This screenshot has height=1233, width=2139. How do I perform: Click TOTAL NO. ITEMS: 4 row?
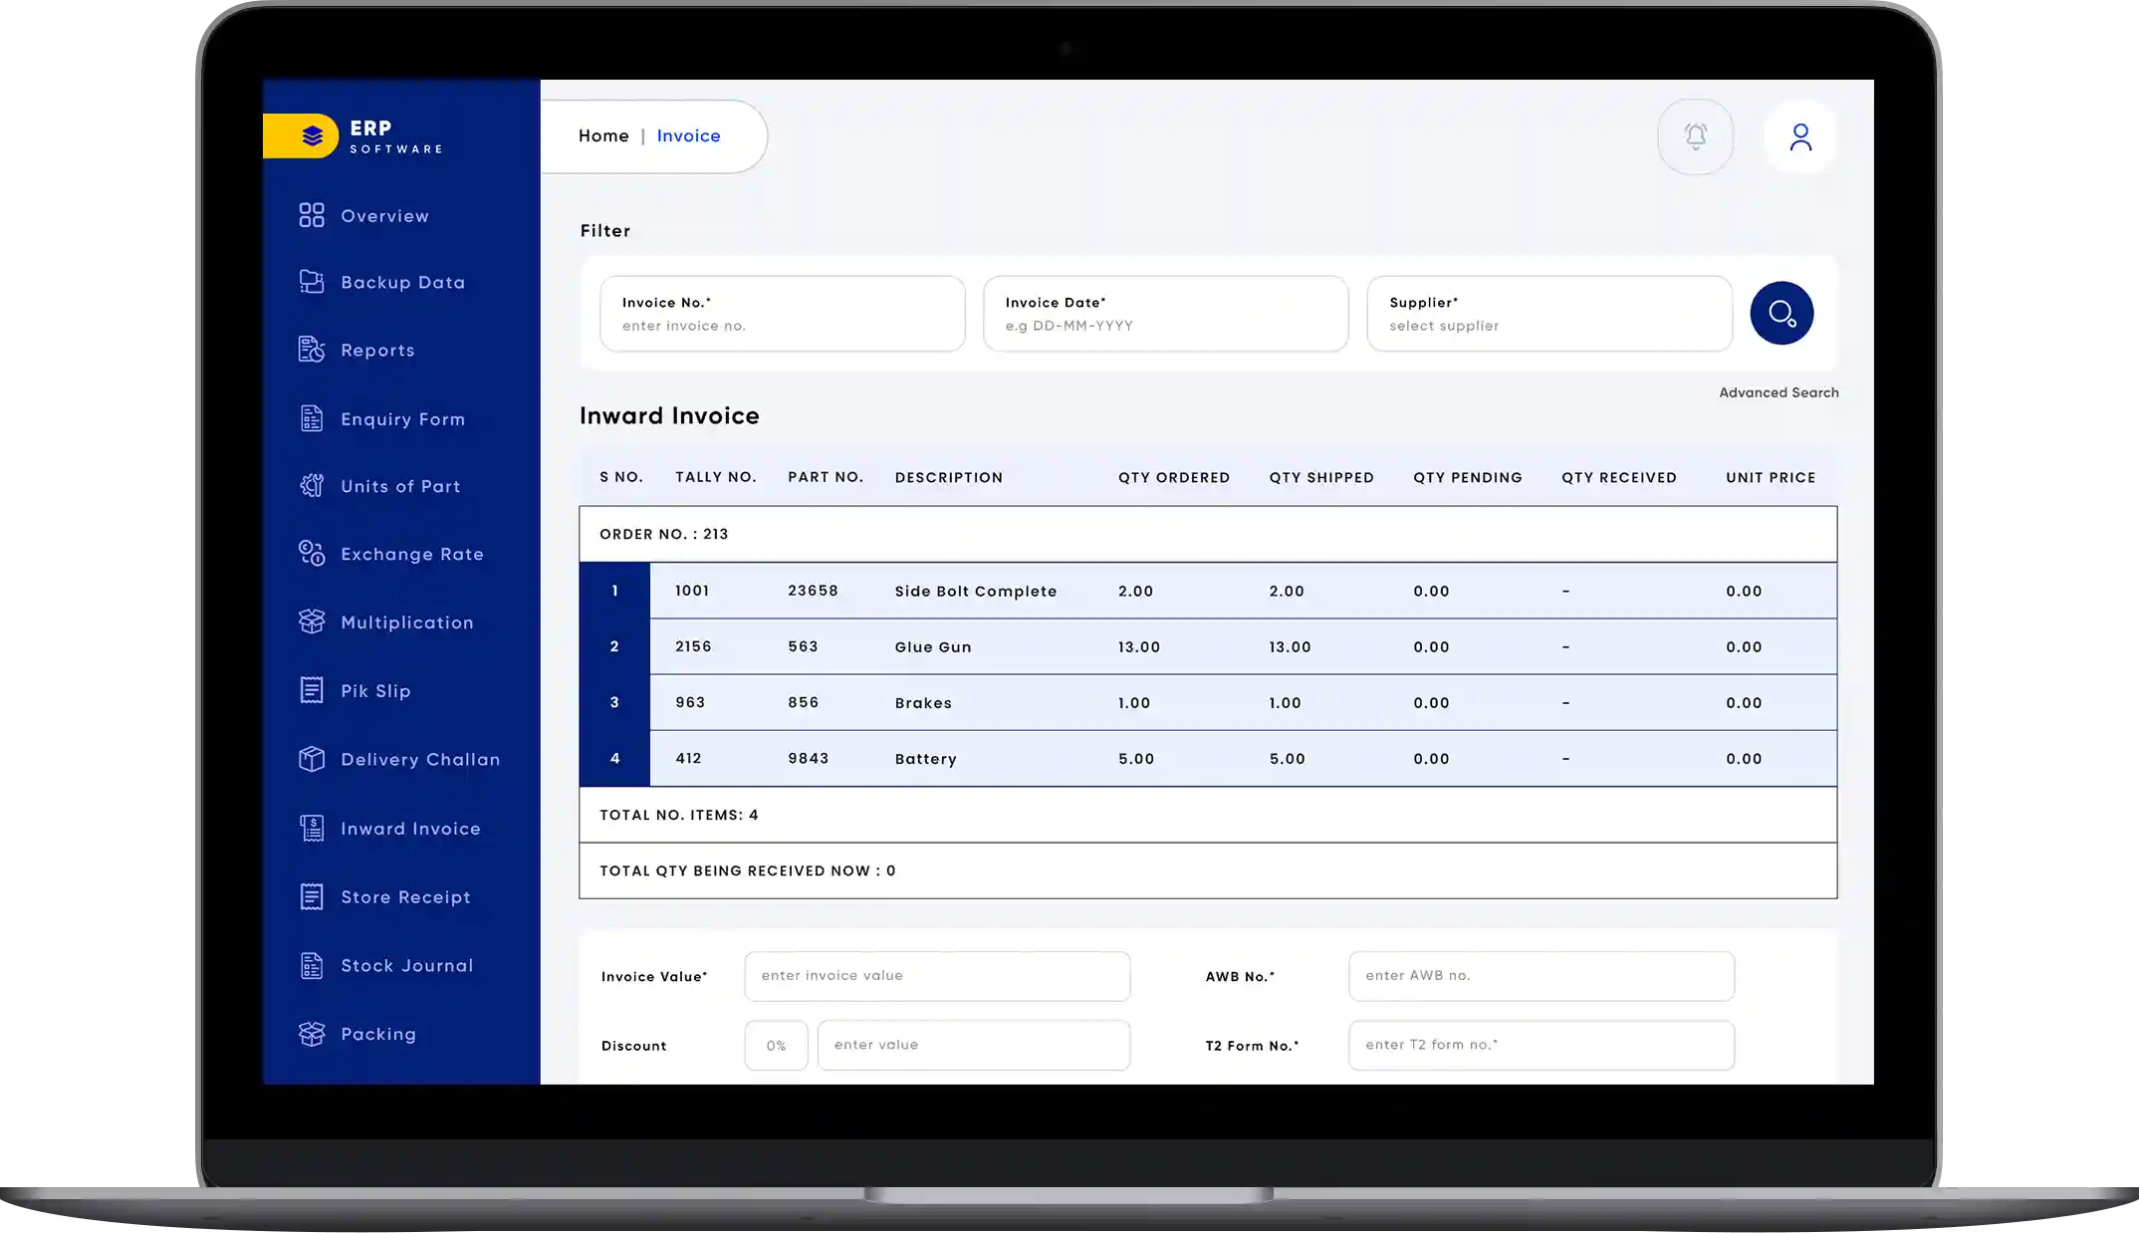point(1208,815)
